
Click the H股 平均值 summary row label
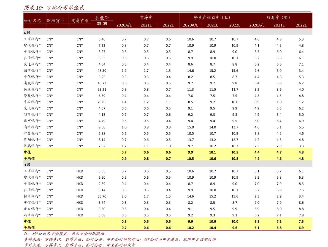point(29,227)
